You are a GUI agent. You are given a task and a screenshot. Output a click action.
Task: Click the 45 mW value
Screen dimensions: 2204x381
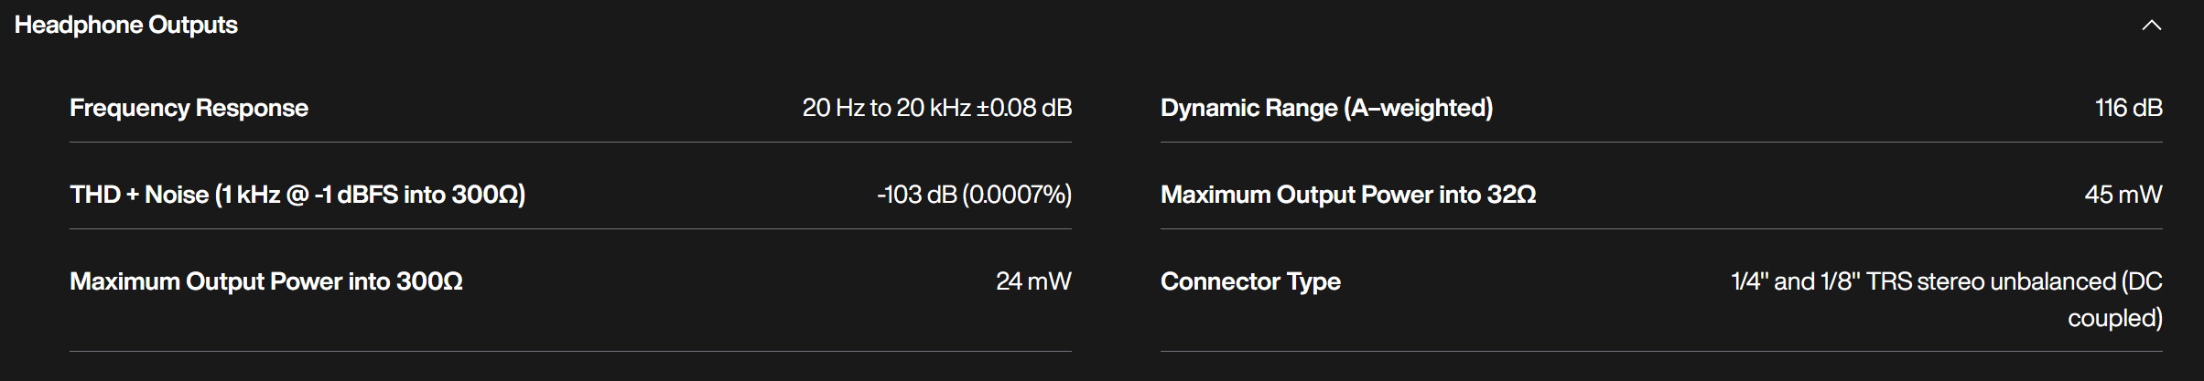click(x=2123, y=195)
